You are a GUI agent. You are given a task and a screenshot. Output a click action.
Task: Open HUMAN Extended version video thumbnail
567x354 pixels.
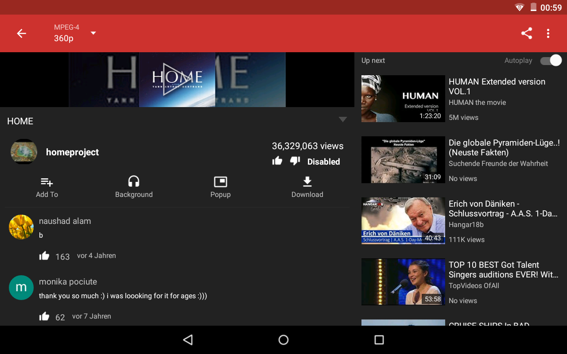coord(403,99)
